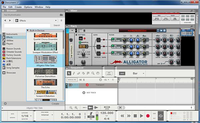Click the Play transport button
The image size is (200, 123).
pyautogui.click(x=141, y=116)
